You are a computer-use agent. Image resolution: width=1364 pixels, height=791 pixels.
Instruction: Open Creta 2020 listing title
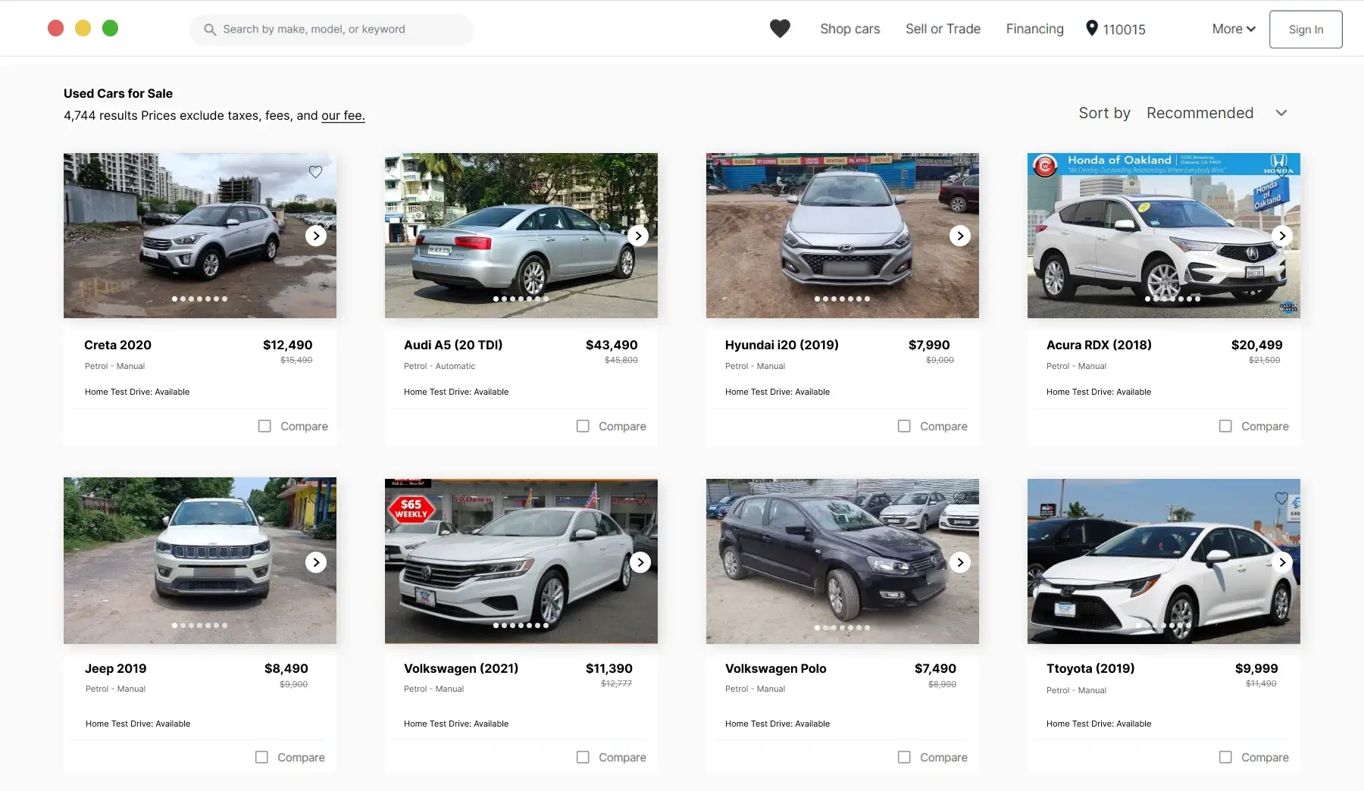[117, 345]
